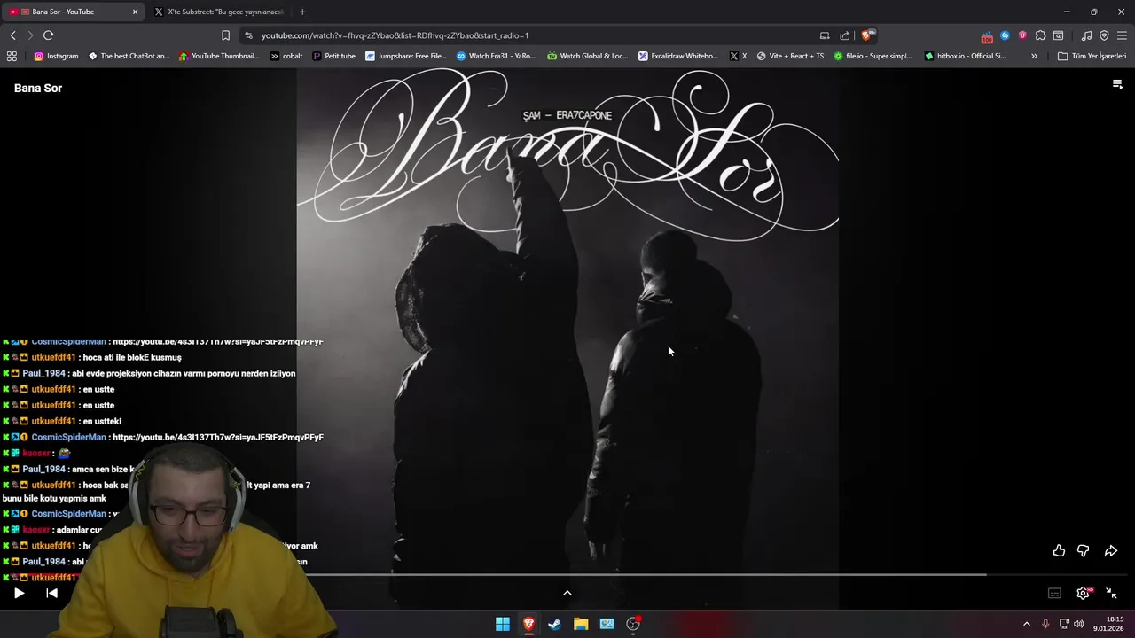Open the Jumpshare bookmark
This screenshot has height=638, width=1135.
pos(406,56)
